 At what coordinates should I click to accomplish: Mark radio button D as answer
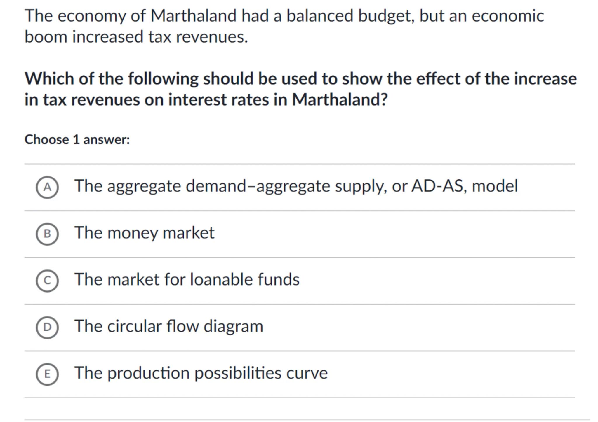point(47,327)
